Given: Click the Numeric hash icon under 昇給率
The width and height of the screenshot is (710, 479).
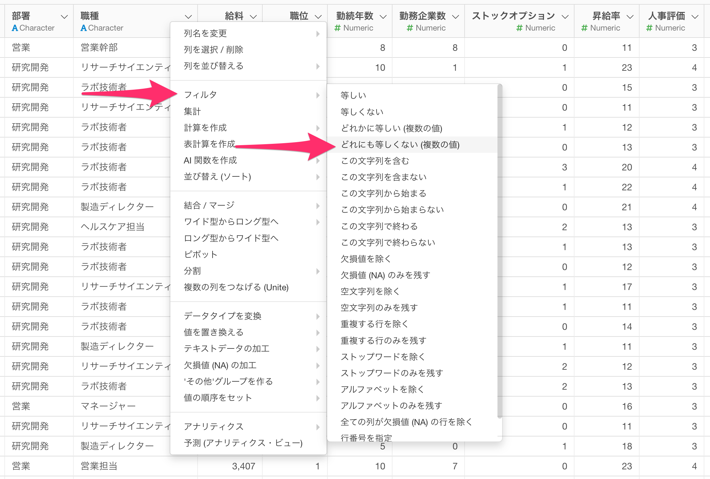Looking at the screenshot, I should coord(584,28).
